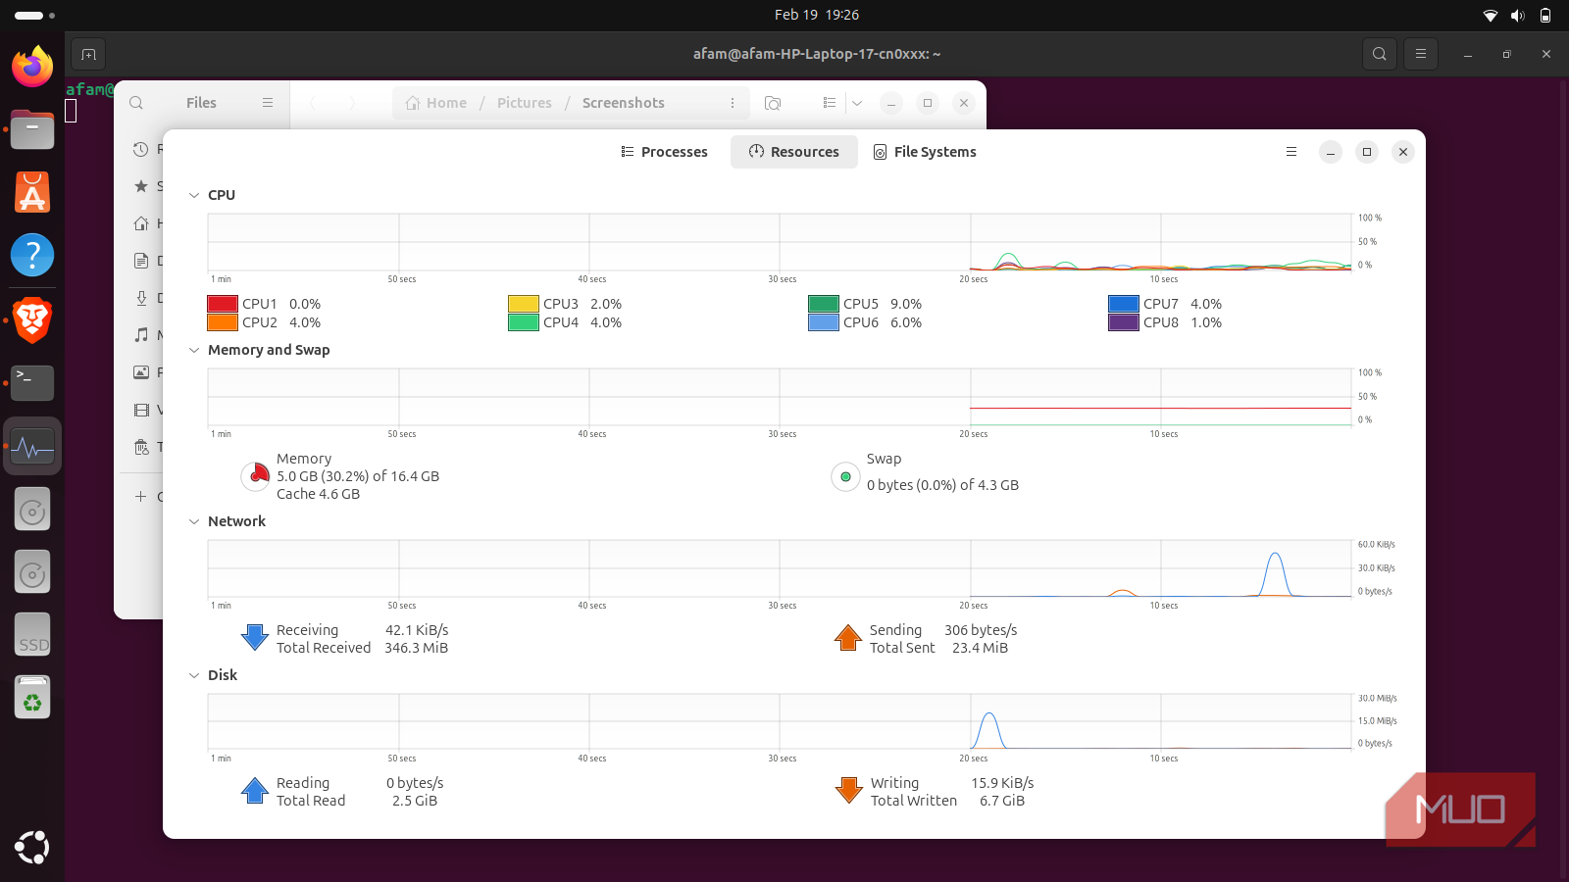The image size is (1569, 882).
Task: Collapse the Disk section
Action: click(x=194, y=675)
